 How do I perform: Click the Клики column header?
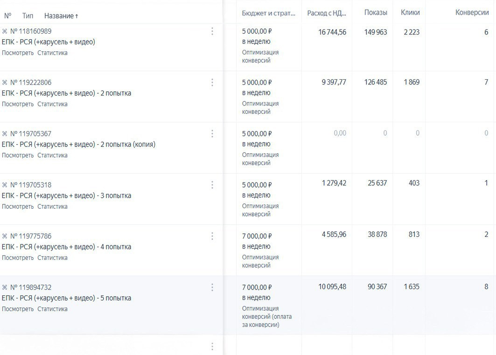click(x=410, y=13)
